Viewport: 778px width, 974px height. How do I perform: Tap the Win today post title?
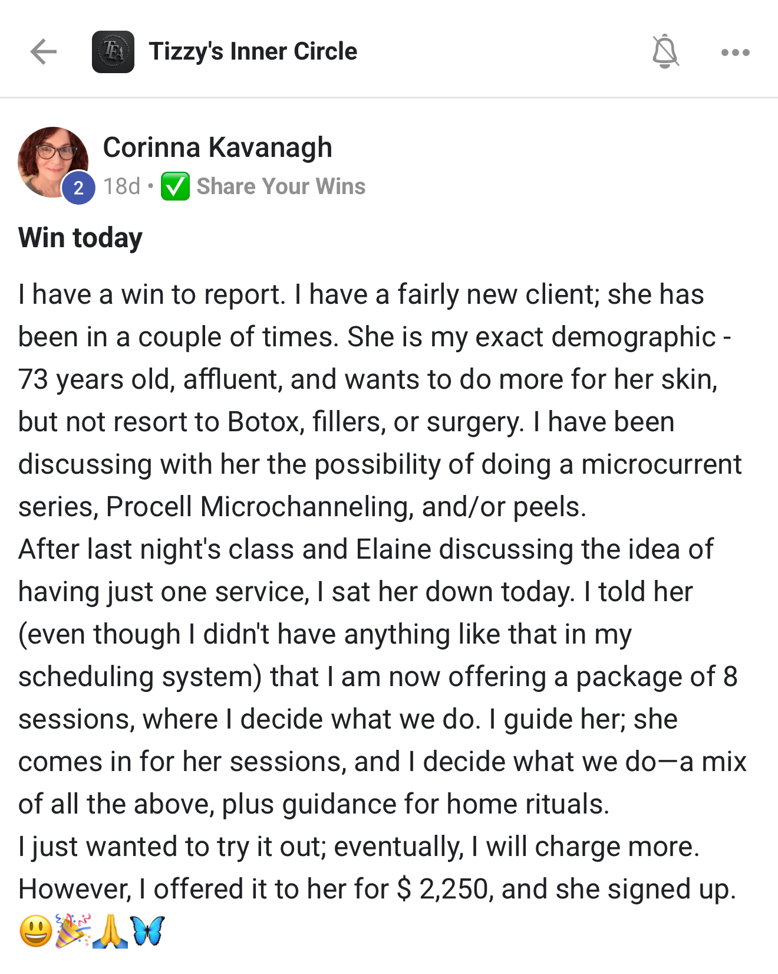[81, 238]
